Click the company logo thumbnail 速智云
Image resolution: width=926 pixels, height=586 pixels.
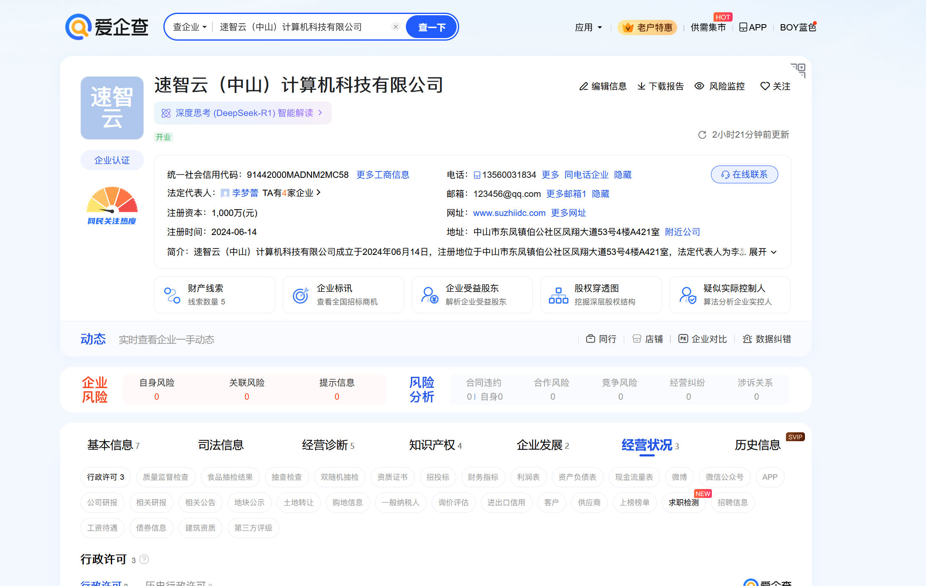pos(112,108)
